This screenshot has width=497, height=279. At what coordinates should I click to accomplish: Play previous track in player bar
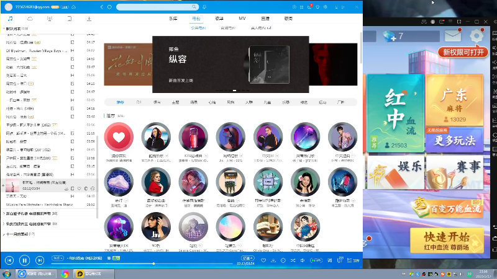tap(9, 260)
